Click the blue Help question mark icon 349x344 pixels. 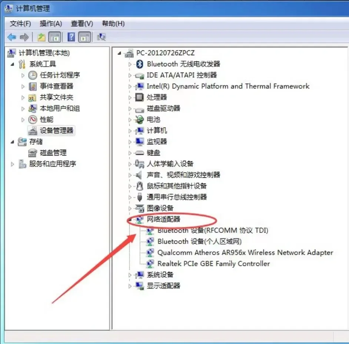pos(71,37)
